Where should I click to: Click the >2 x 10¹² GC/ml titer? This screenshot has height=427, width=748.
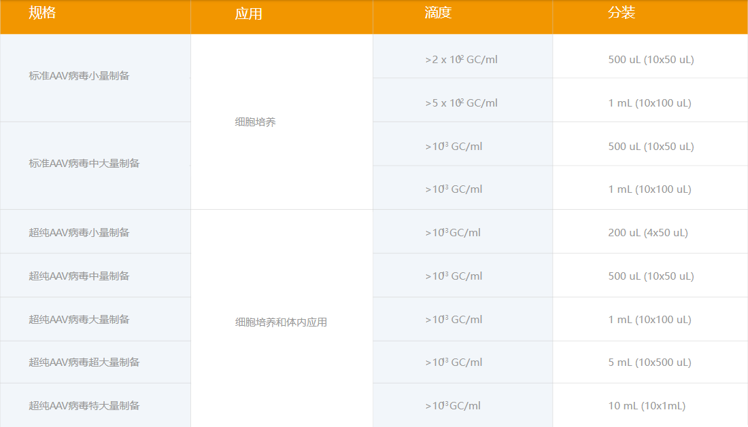tap(461, 60)
